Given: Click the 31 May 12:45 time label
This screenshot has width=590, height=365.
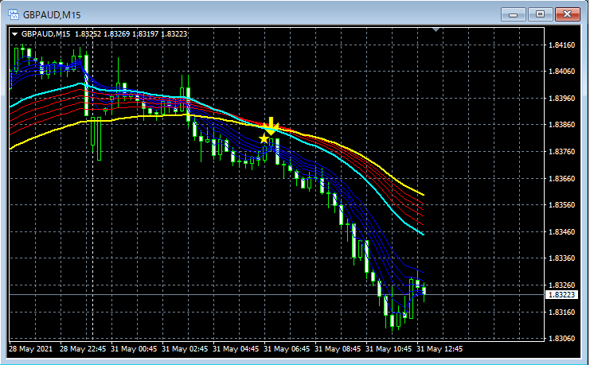Looking at the screenshot, I should [x=440, y=349].
